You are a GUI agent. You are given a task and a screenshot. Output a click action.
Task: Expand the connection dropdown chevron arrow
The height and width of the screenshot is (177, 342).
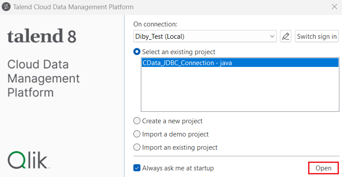point(271,36)
